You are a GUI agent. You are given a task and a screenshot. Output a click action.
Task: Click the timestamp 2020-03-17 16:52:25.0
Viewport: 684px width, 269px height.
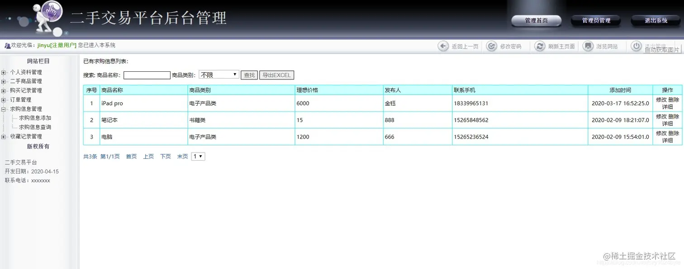[x=620, y=103]
